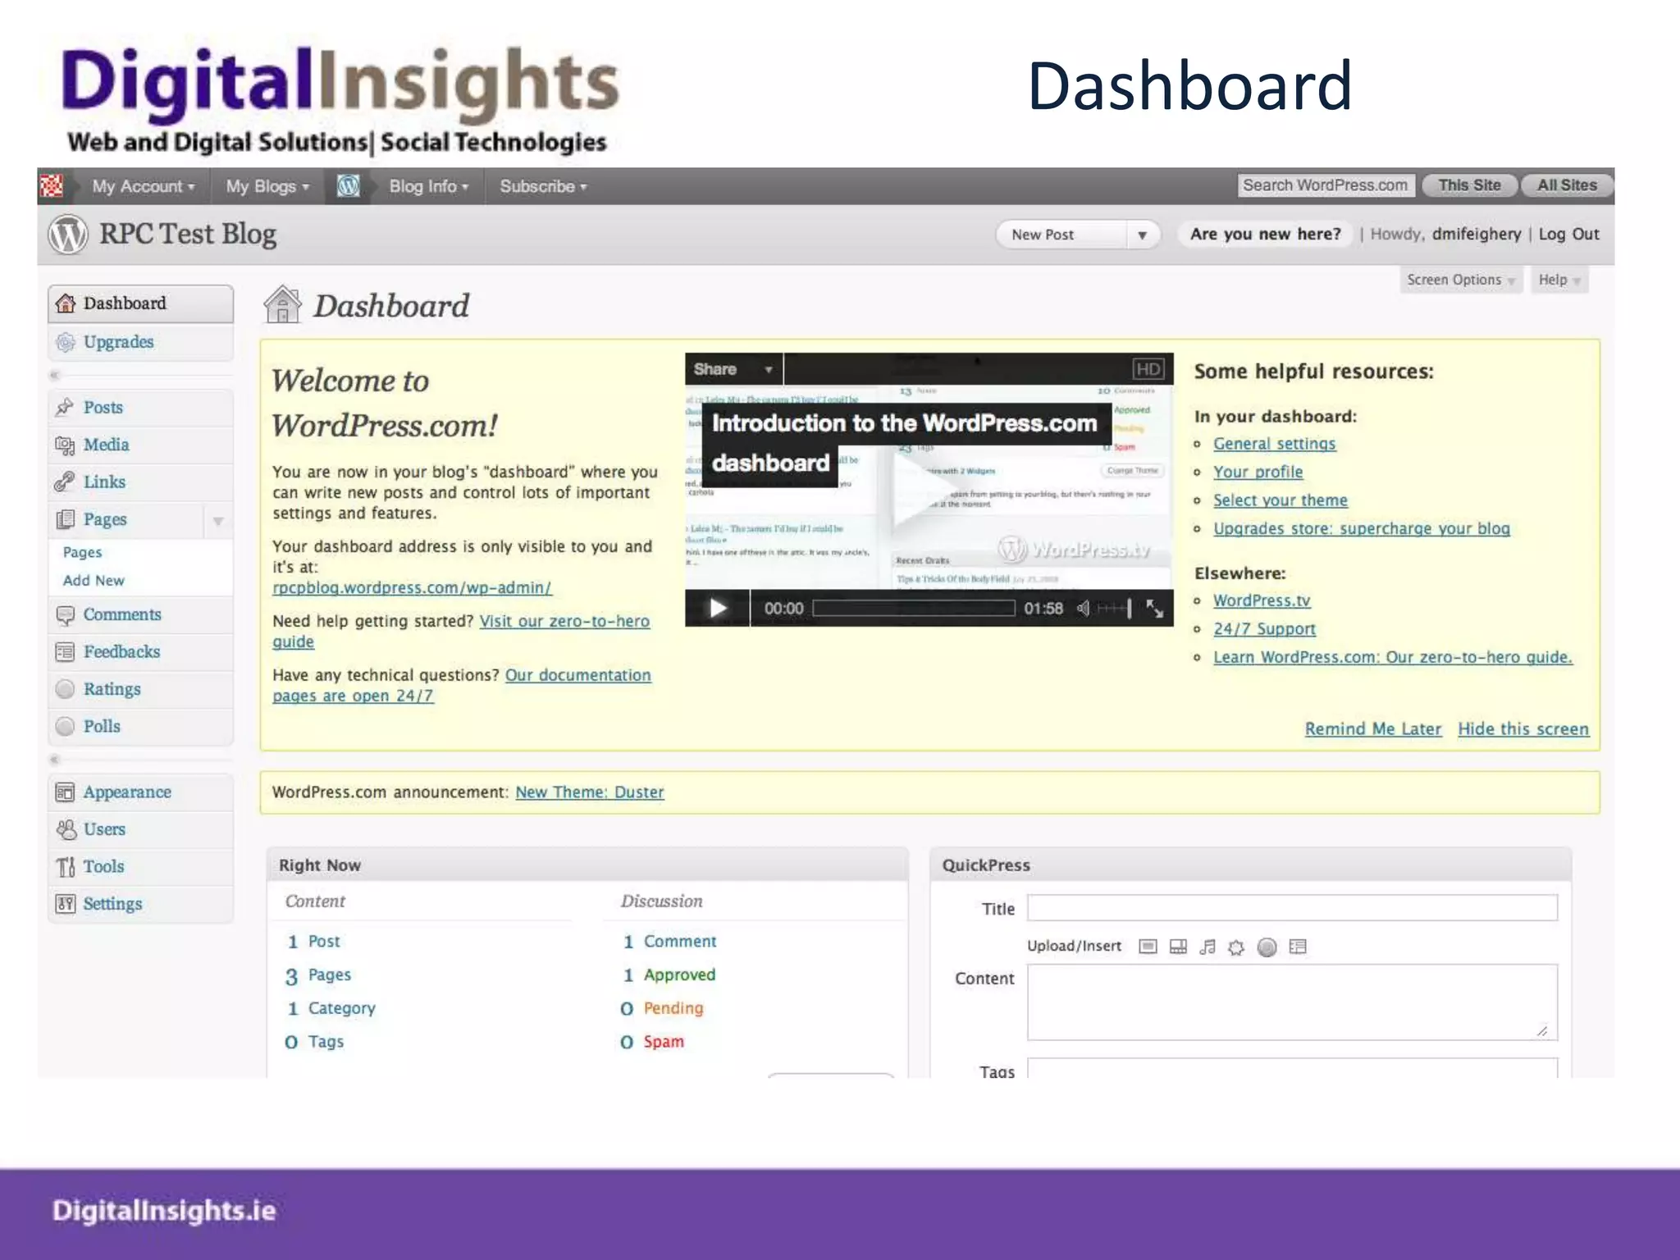Click the Comments bubble icon

(x=65, y=615)
